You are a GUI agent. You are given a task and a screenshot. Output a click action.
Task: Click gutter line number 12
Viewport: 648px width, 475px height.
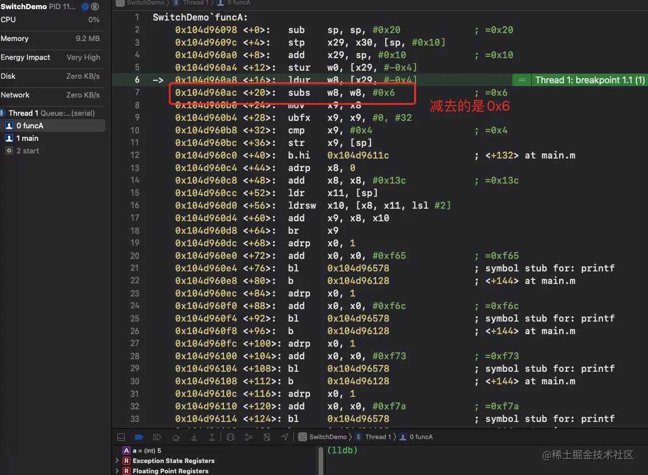(x=135, y=156)
